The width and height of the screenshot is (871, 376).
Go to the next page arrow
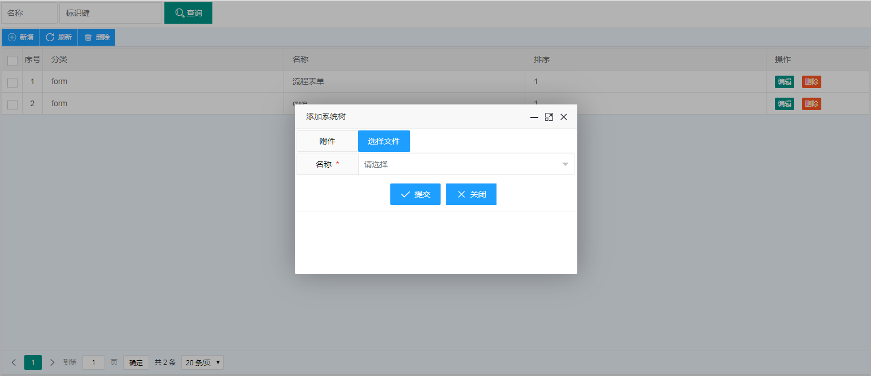pos(52,362)
